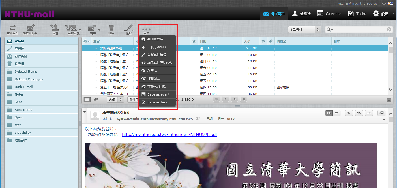Expand the list options gear dropdown
This screenshot has width=397, height=188.
[86, 41]
